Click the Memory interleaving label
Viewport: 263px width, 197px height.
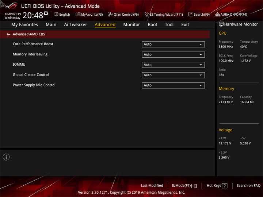click(x=30, y=54)
